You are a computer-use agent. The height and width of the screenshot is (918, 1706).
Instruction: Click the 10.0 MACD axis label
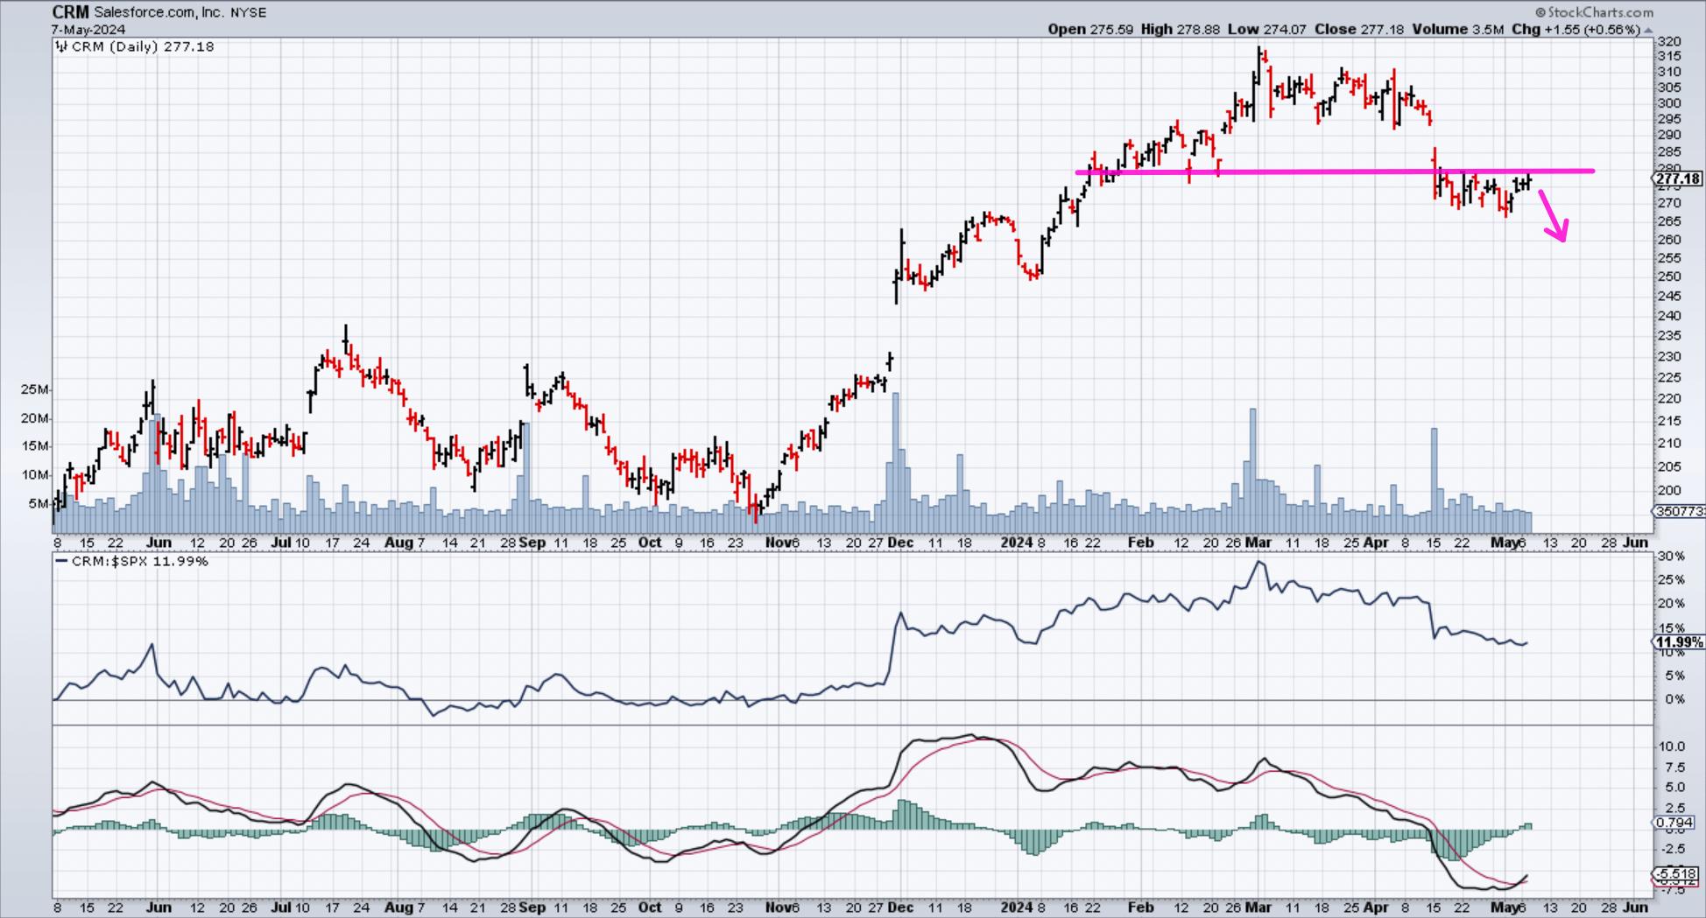pos(1672,746)
